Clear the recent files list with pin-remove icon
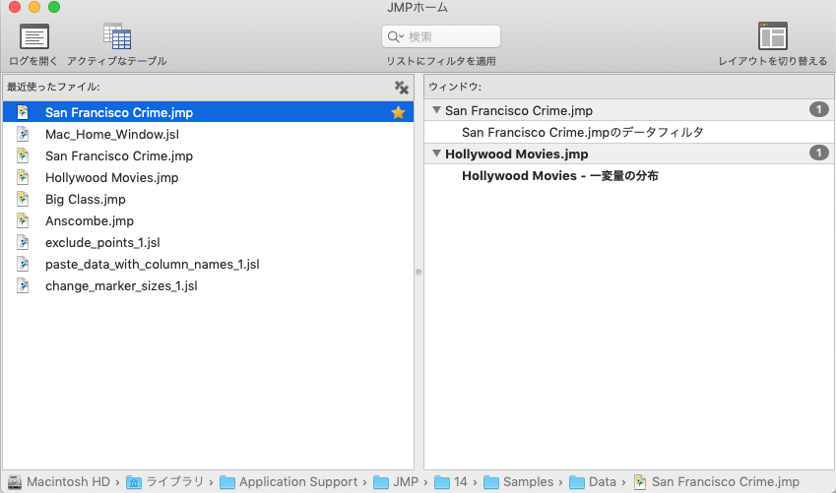 click(x=401, y=88)
